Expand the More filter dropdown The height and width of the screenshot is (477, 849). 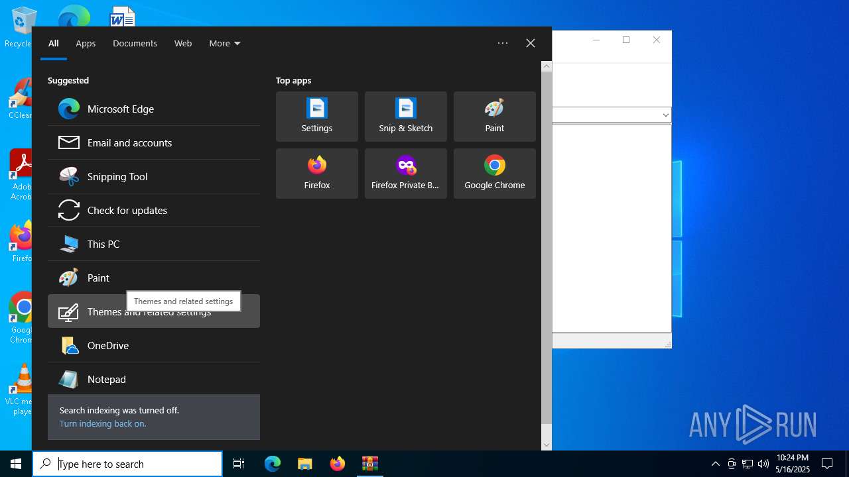click(225, 43)
